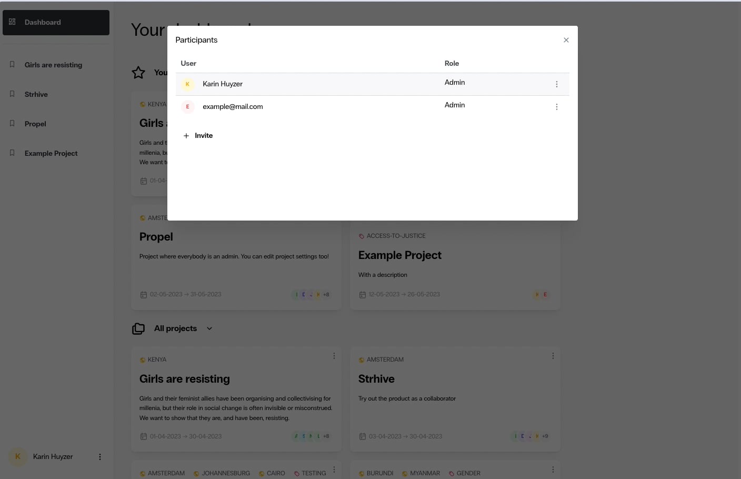Click the All projects stack icon
This screenshot has width=741, height=479.
coord(138,328)
